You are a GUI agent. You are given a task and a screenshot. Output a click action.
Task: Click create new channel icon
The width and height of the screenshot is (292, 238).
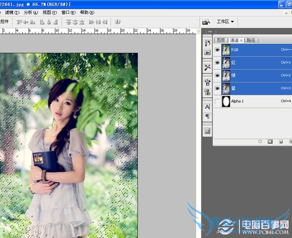point(281,141)
